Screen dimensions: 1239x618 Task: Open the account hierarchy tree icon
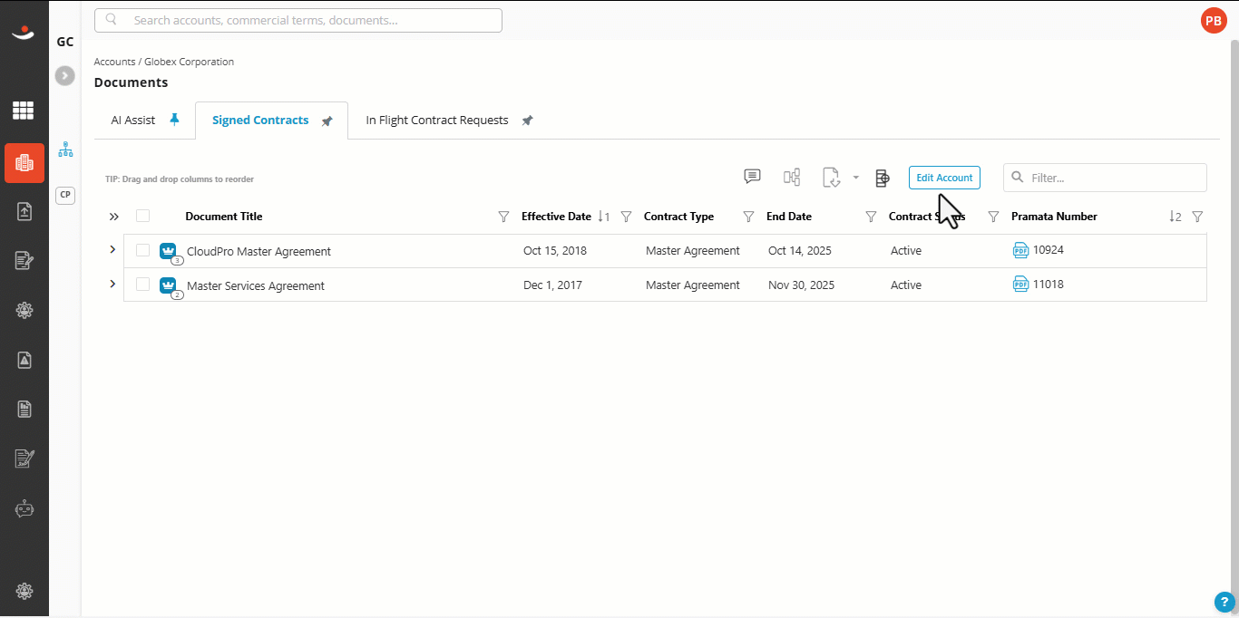[x=65, y=150]
